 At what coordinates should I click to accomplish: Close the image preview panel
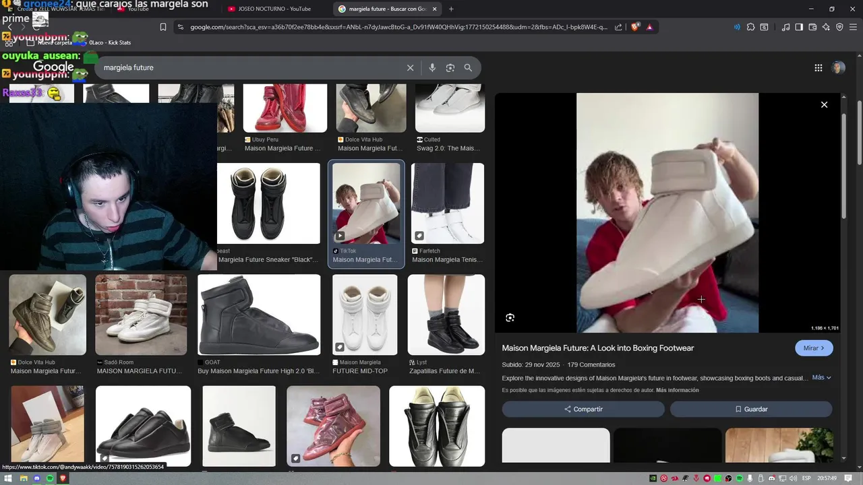tap(824, 104)
